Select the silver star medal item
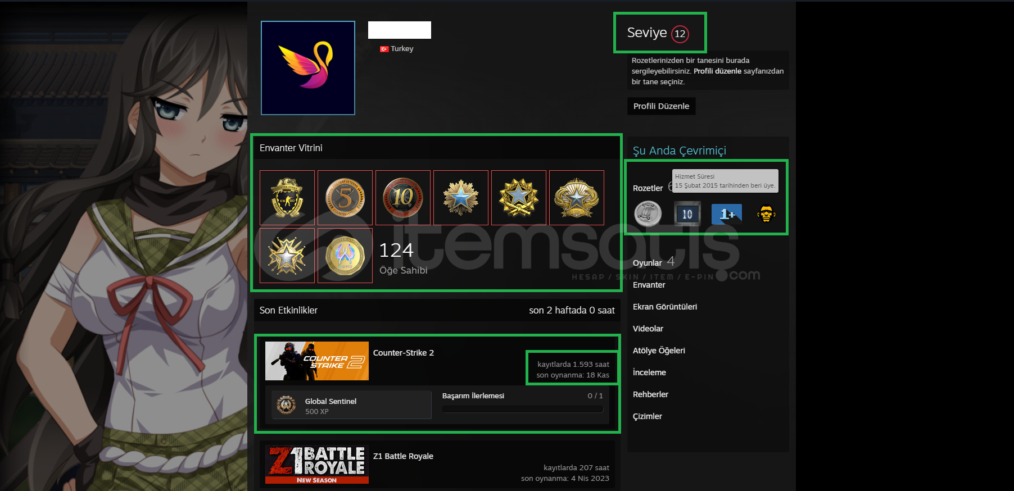Image resolution: width=1014 pixels, height=491 pixels. tap(287, 256)
